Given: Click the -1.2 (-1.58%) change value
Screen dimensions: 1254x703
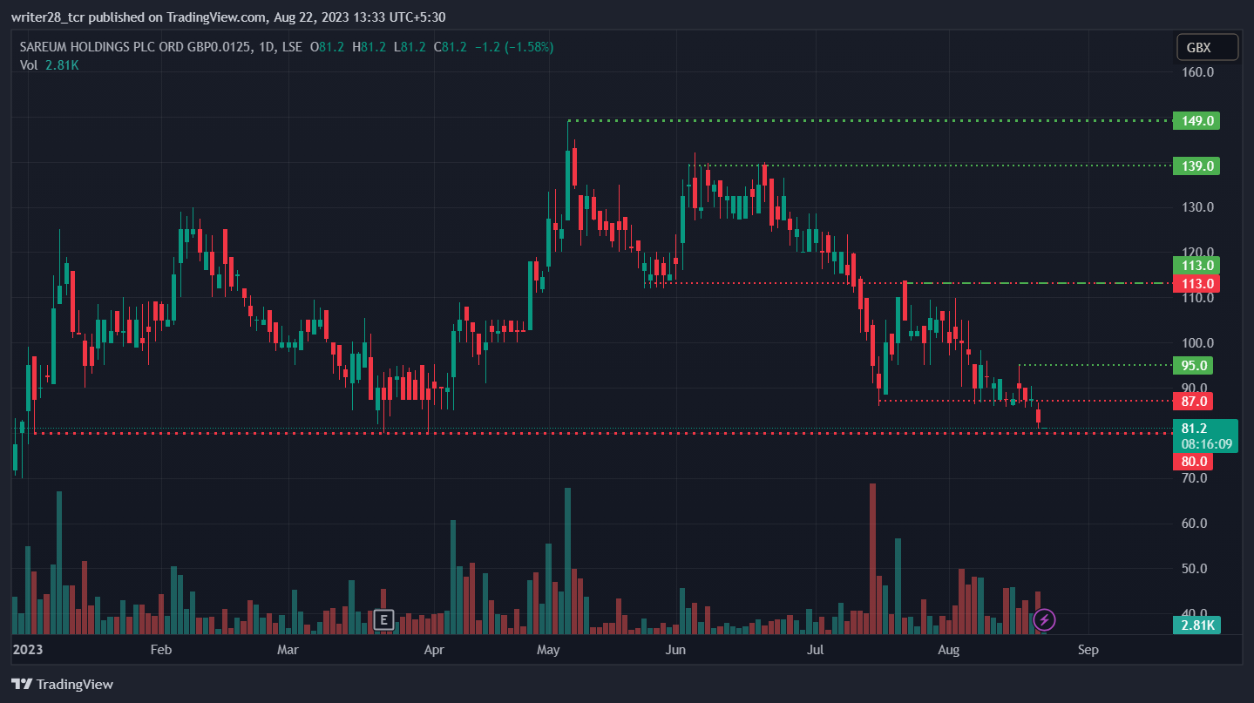Looking at the screenshot, I should (513, 47).
